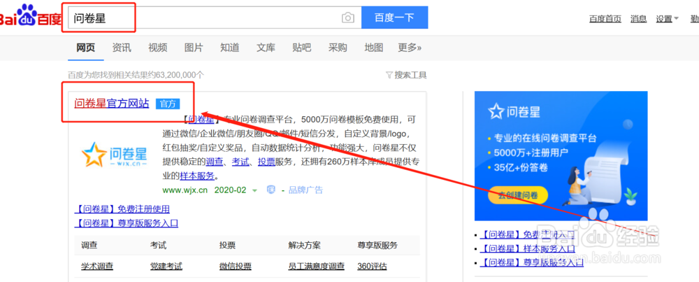Switch to the 地图 tab
This screenshot has height=282, width=699.
(x=374, y=48)
